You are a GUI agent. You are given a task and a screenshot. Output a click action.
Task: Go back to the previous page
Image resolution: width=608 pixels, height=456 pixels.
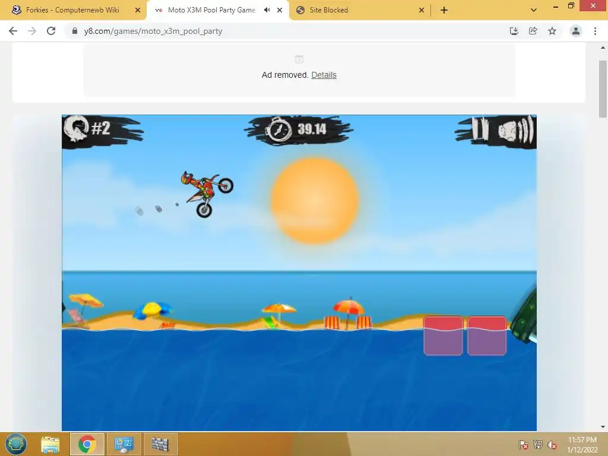[x=13, y=31]
